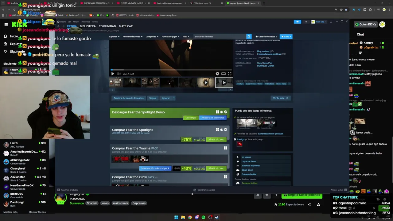Click 'Obtén KICKs' button
Screen dimensions: 393x221
point(366,24)
